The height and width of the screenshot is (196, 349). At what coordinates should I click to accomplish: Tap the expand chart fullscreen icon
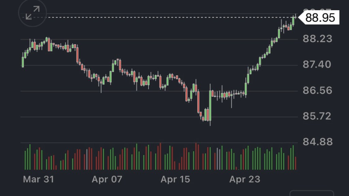point(32,13)
